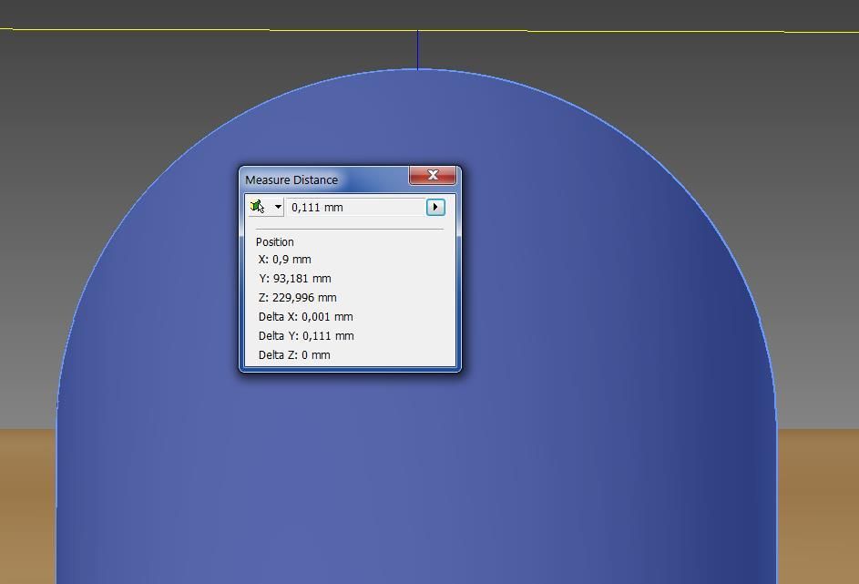Click the X: 0,9 mm value
Image resolution: width=859 pixels, height=584 pixels.
285,260
